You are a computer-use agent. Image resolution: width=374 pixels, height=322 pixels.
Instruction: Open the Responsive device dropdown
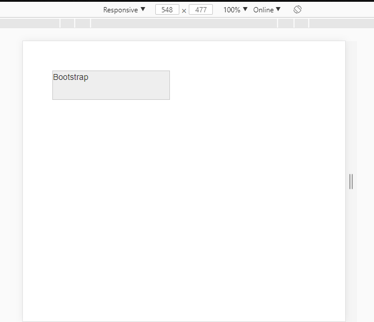coord(124,10)
